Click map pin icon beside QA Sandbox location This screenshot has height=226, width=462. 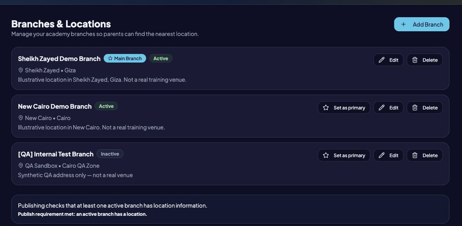click(21, 166)
